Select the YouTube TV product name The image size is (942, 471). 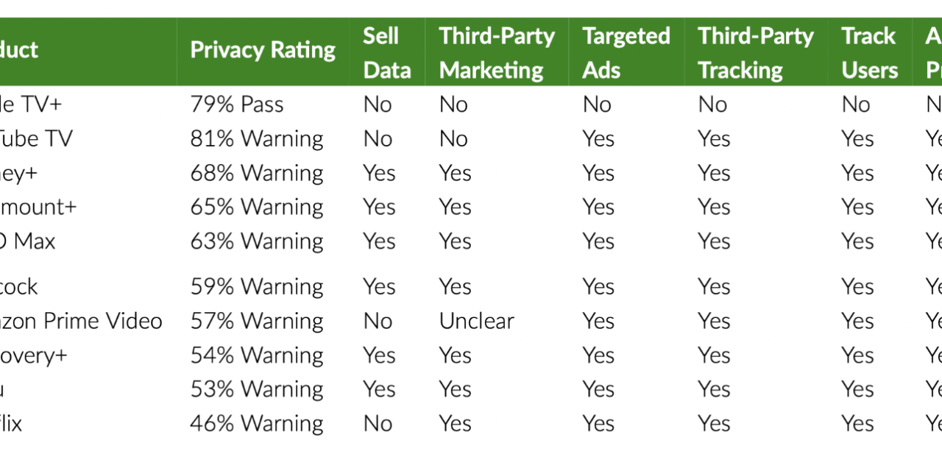pyautogui.click(x=37, y=139)
